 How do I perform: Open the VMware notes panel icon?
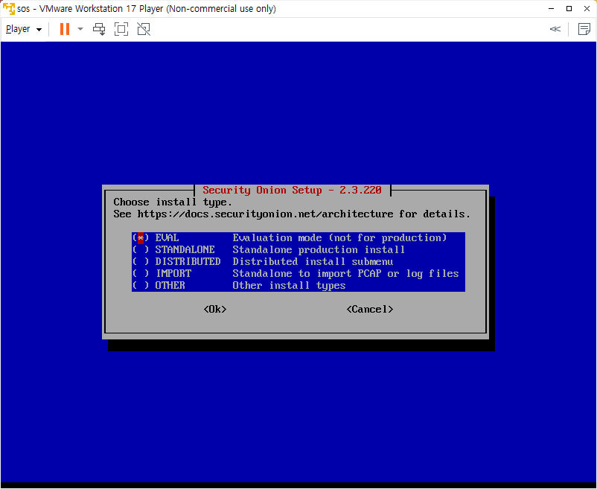584,29
